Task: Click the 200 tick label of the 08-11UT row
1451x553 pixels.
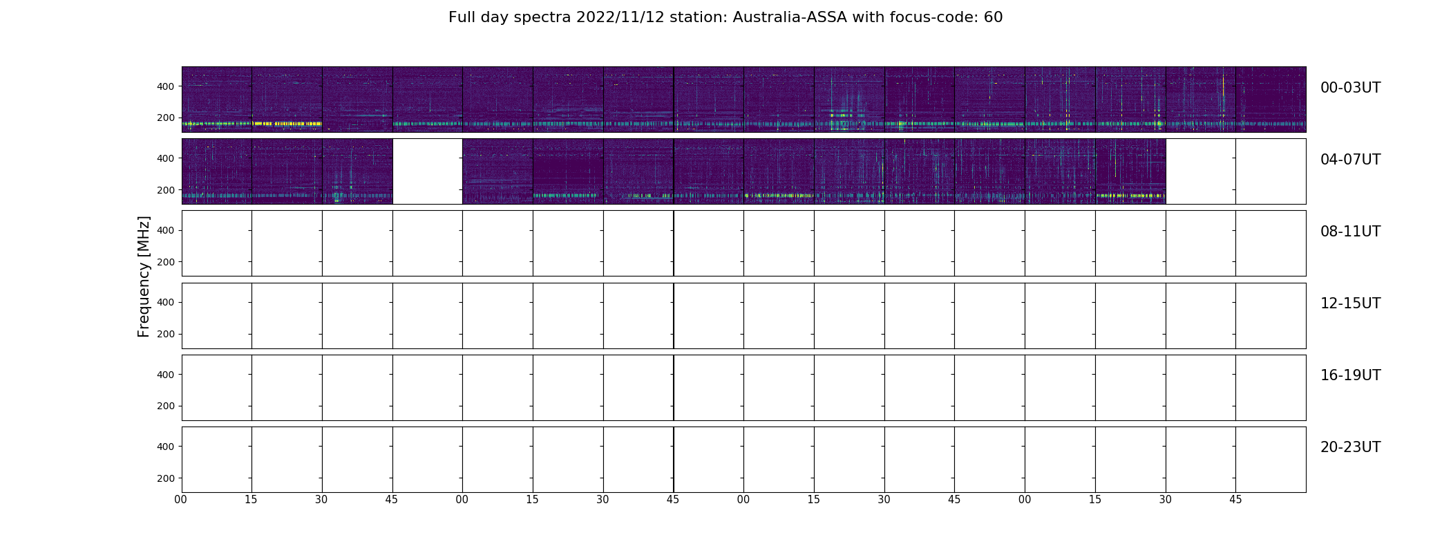Action: tap(166, 262)
